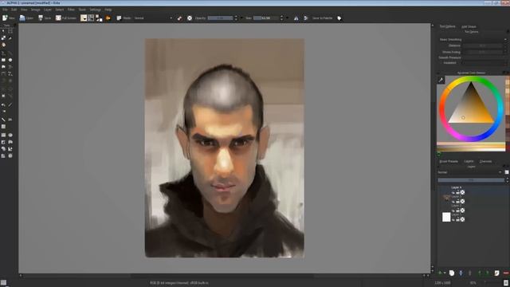Click the layer opacity slider in the Layers panel
The height and width of the screenshot is (287, 510).
click(x=471, y=179)
